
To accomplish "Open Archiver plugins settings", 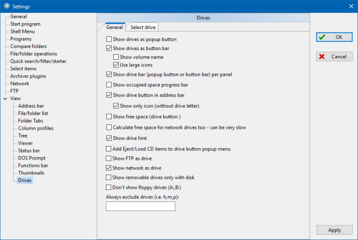I will click(x=28, y=76).
